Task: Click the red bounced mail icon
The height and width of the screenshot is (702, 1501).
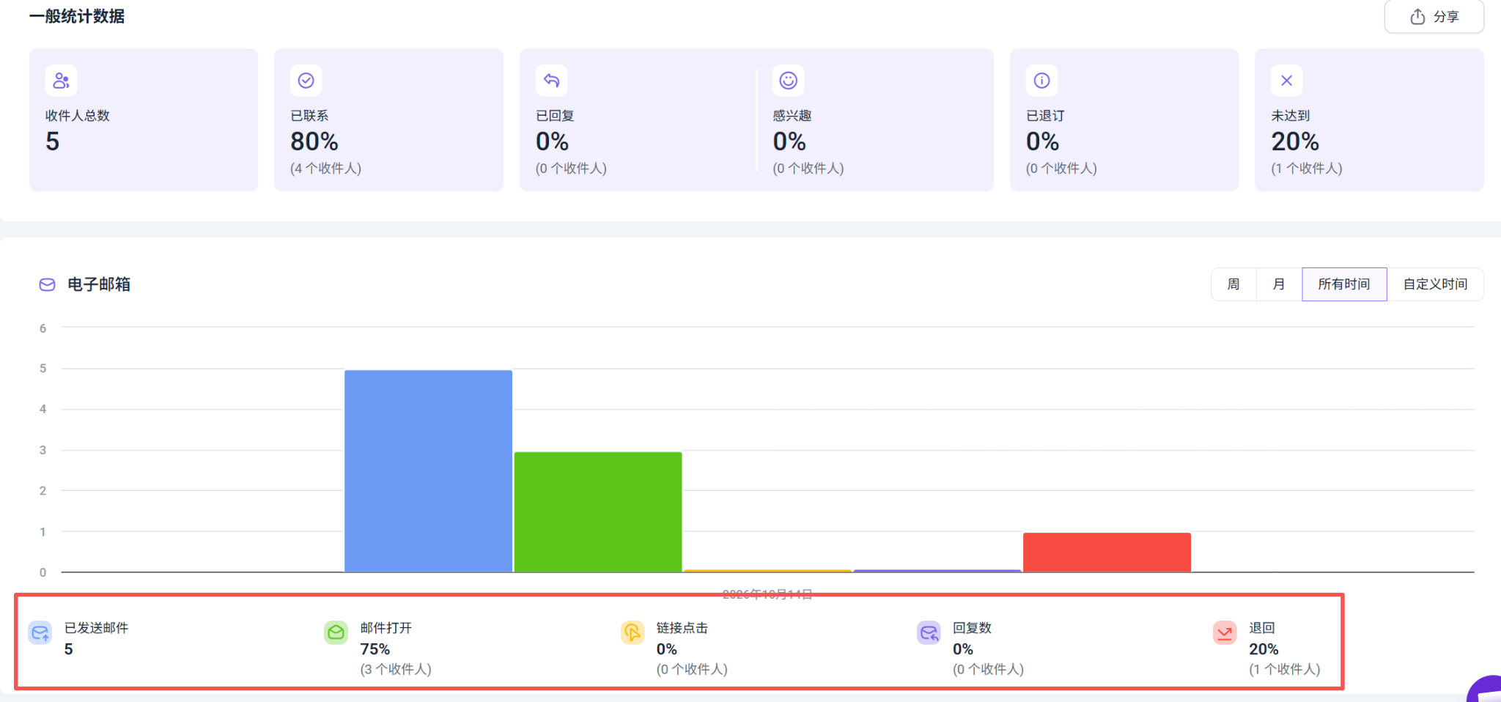Action: pyautogui.click(x=1225, y=632)
